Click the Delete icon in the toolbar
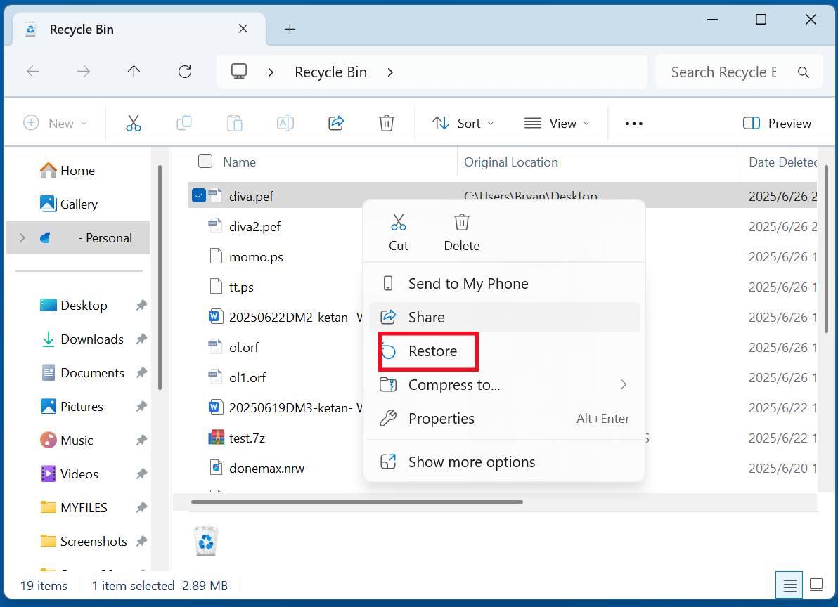838x607 pixels. (x=387, y=123)
